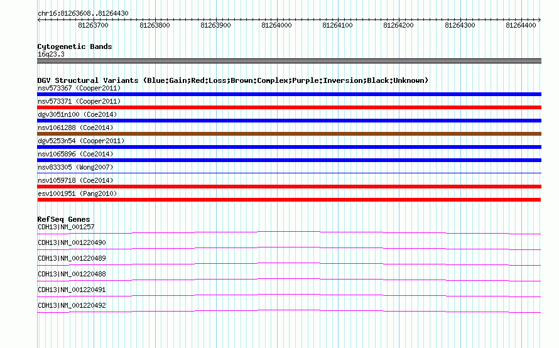Select the red nsv1059718 loss bar

tap(289, 187)
